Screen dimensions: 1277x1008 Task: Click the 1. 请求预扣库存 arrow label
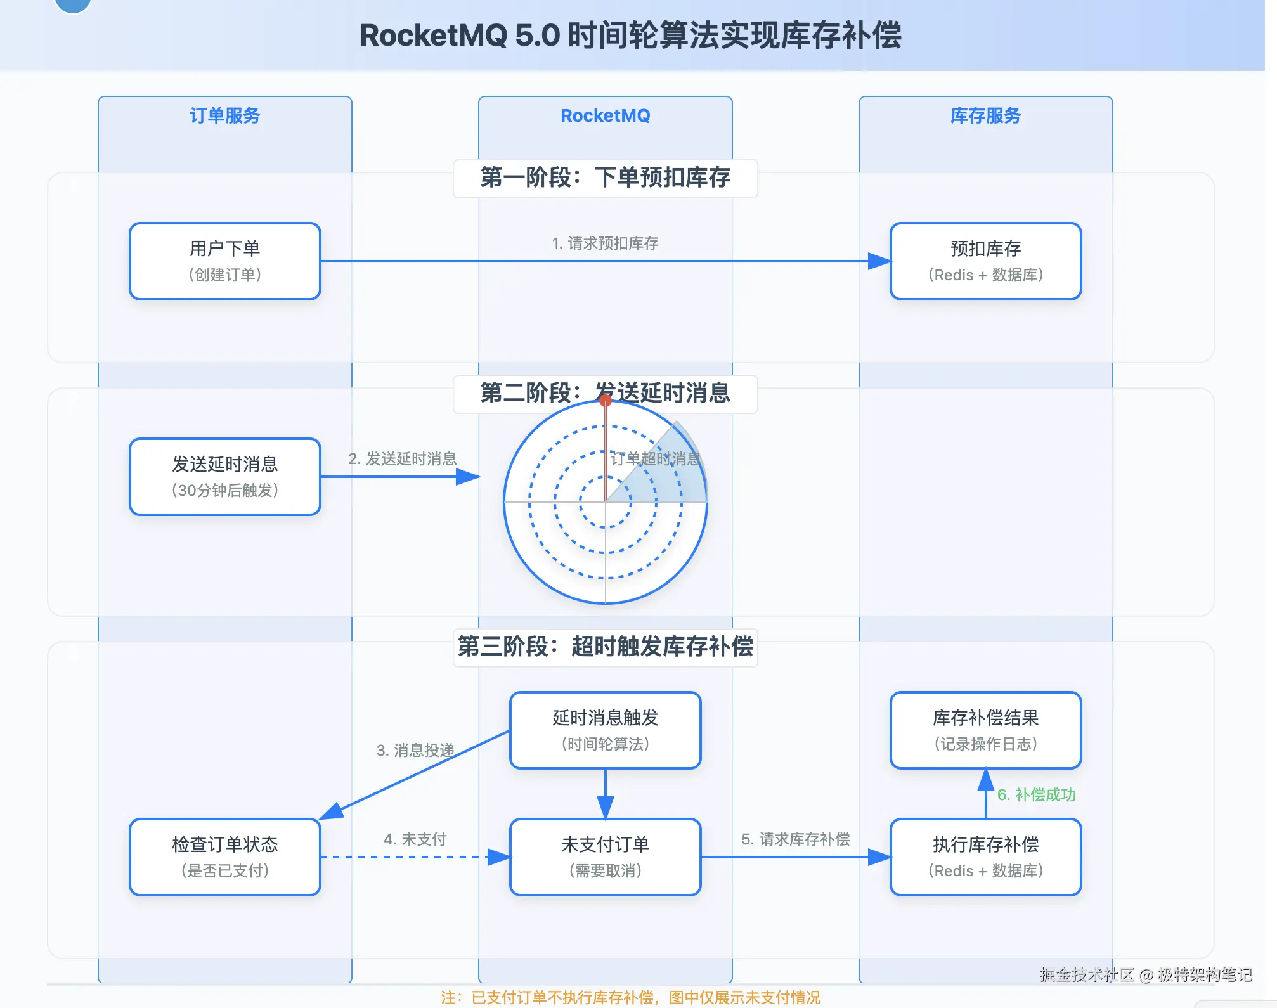click(605, 243)
